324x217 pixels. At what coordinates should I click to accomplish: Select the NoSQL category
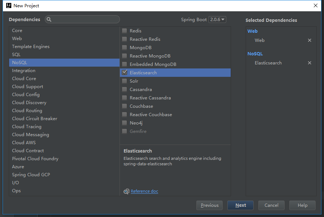[64, 63]
